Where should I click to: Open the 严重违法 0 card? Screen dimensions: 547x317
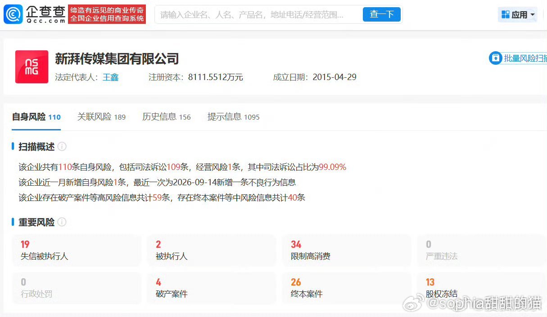[482, 251]
